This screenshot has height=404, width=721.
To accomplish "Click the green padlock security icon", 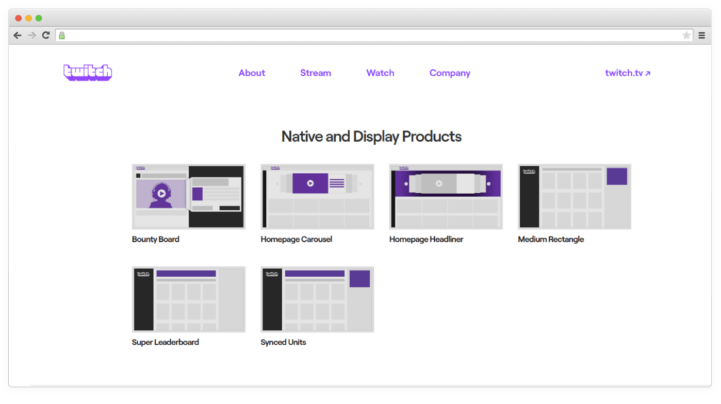I will (x=62, y=36).
